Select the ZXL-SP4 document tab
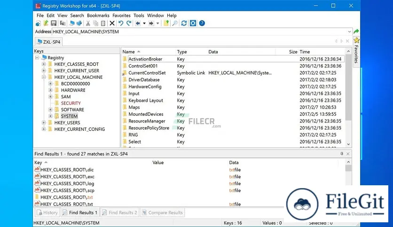 click(x=48, y=41)
